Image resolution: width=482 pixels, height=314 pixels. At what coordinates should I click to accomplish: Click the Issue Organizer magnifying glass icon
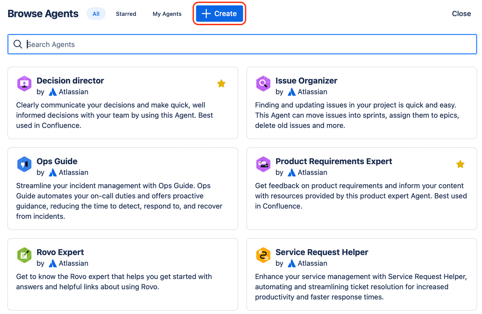click(263, 84)
